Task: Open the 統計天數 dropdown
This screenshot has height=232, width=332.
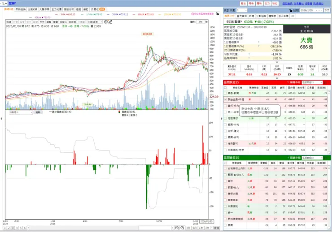Action: [x=242, y=10]
